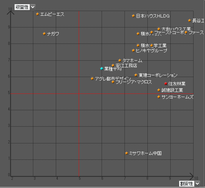Image resolution: width=205 pixels, height=188 pixels.
Task: Click the 割安性 axis selector field
Action: 187,184
